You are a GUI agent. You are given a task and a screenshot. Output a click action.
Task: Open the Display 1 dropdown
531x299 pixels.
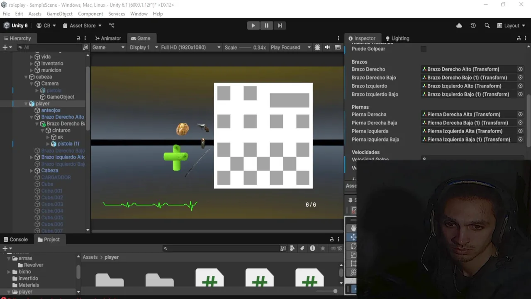tap(144, 47)
